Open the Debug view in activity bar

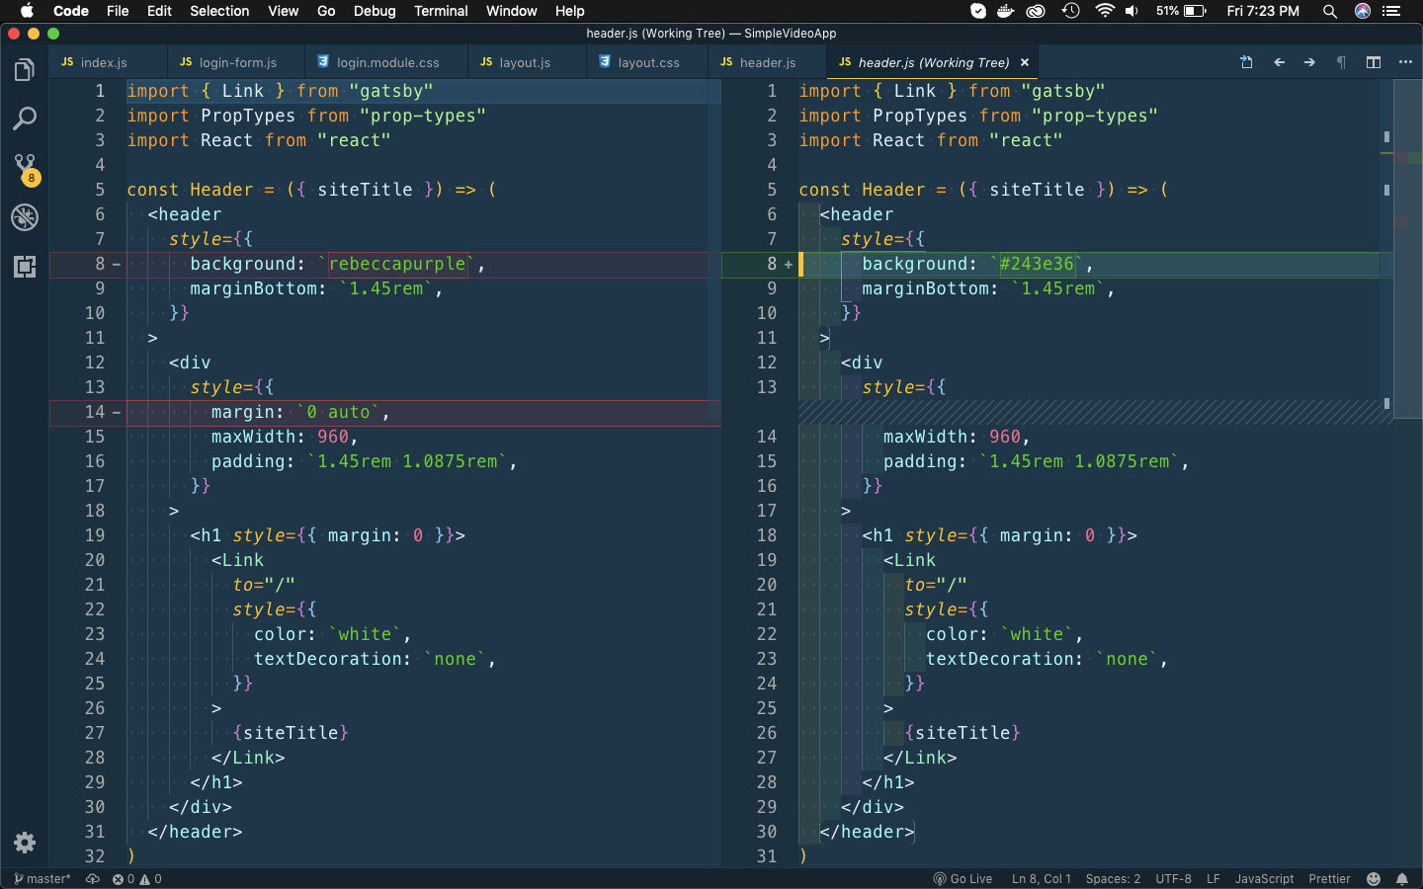point(25,217)
